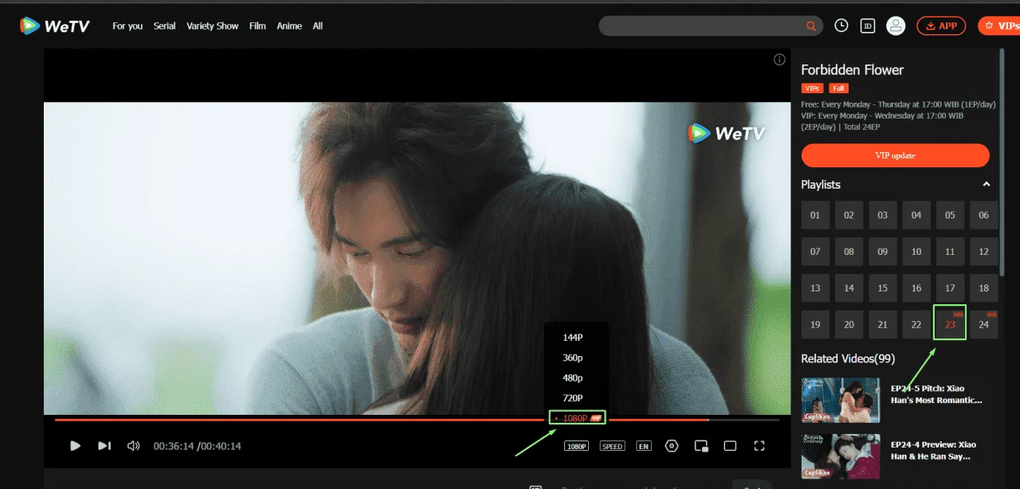
Task: Select episode 19
Action: tap(815, 324)
